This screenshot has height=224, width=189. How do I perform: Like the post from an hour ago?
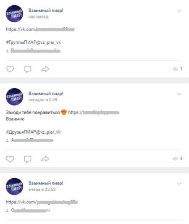click(10, 69)
